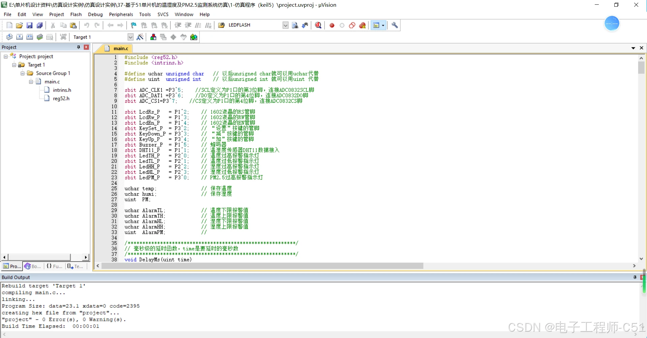Redo the last edit
Screen dimensions: 647x338
point(97,25)
